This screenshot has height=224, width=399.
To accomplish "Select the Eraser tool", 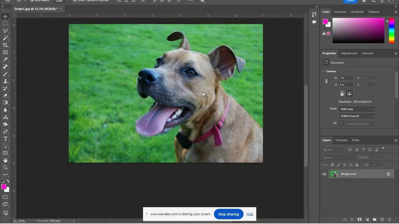I will [x=5, y=96].
